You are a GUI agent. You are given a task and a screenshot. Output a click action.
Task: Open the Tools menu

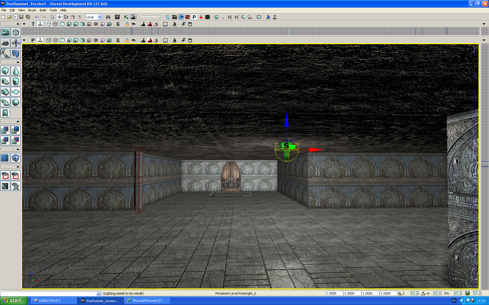[53, 10]
